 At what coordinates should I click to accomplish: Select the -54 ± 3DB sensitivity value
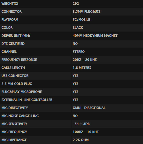coord(81,124)
